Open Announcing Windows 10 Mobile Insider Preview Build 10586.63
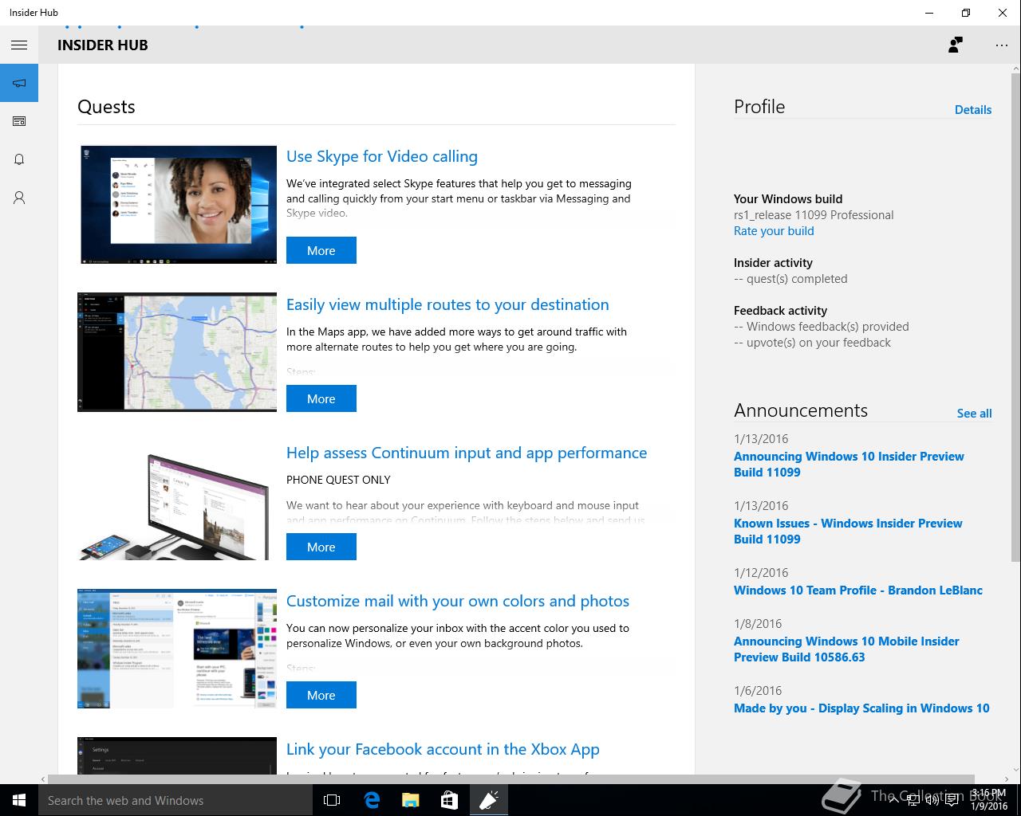Image resolution: width=1021 pixels, height=816 pixels. tap(846, 649)
